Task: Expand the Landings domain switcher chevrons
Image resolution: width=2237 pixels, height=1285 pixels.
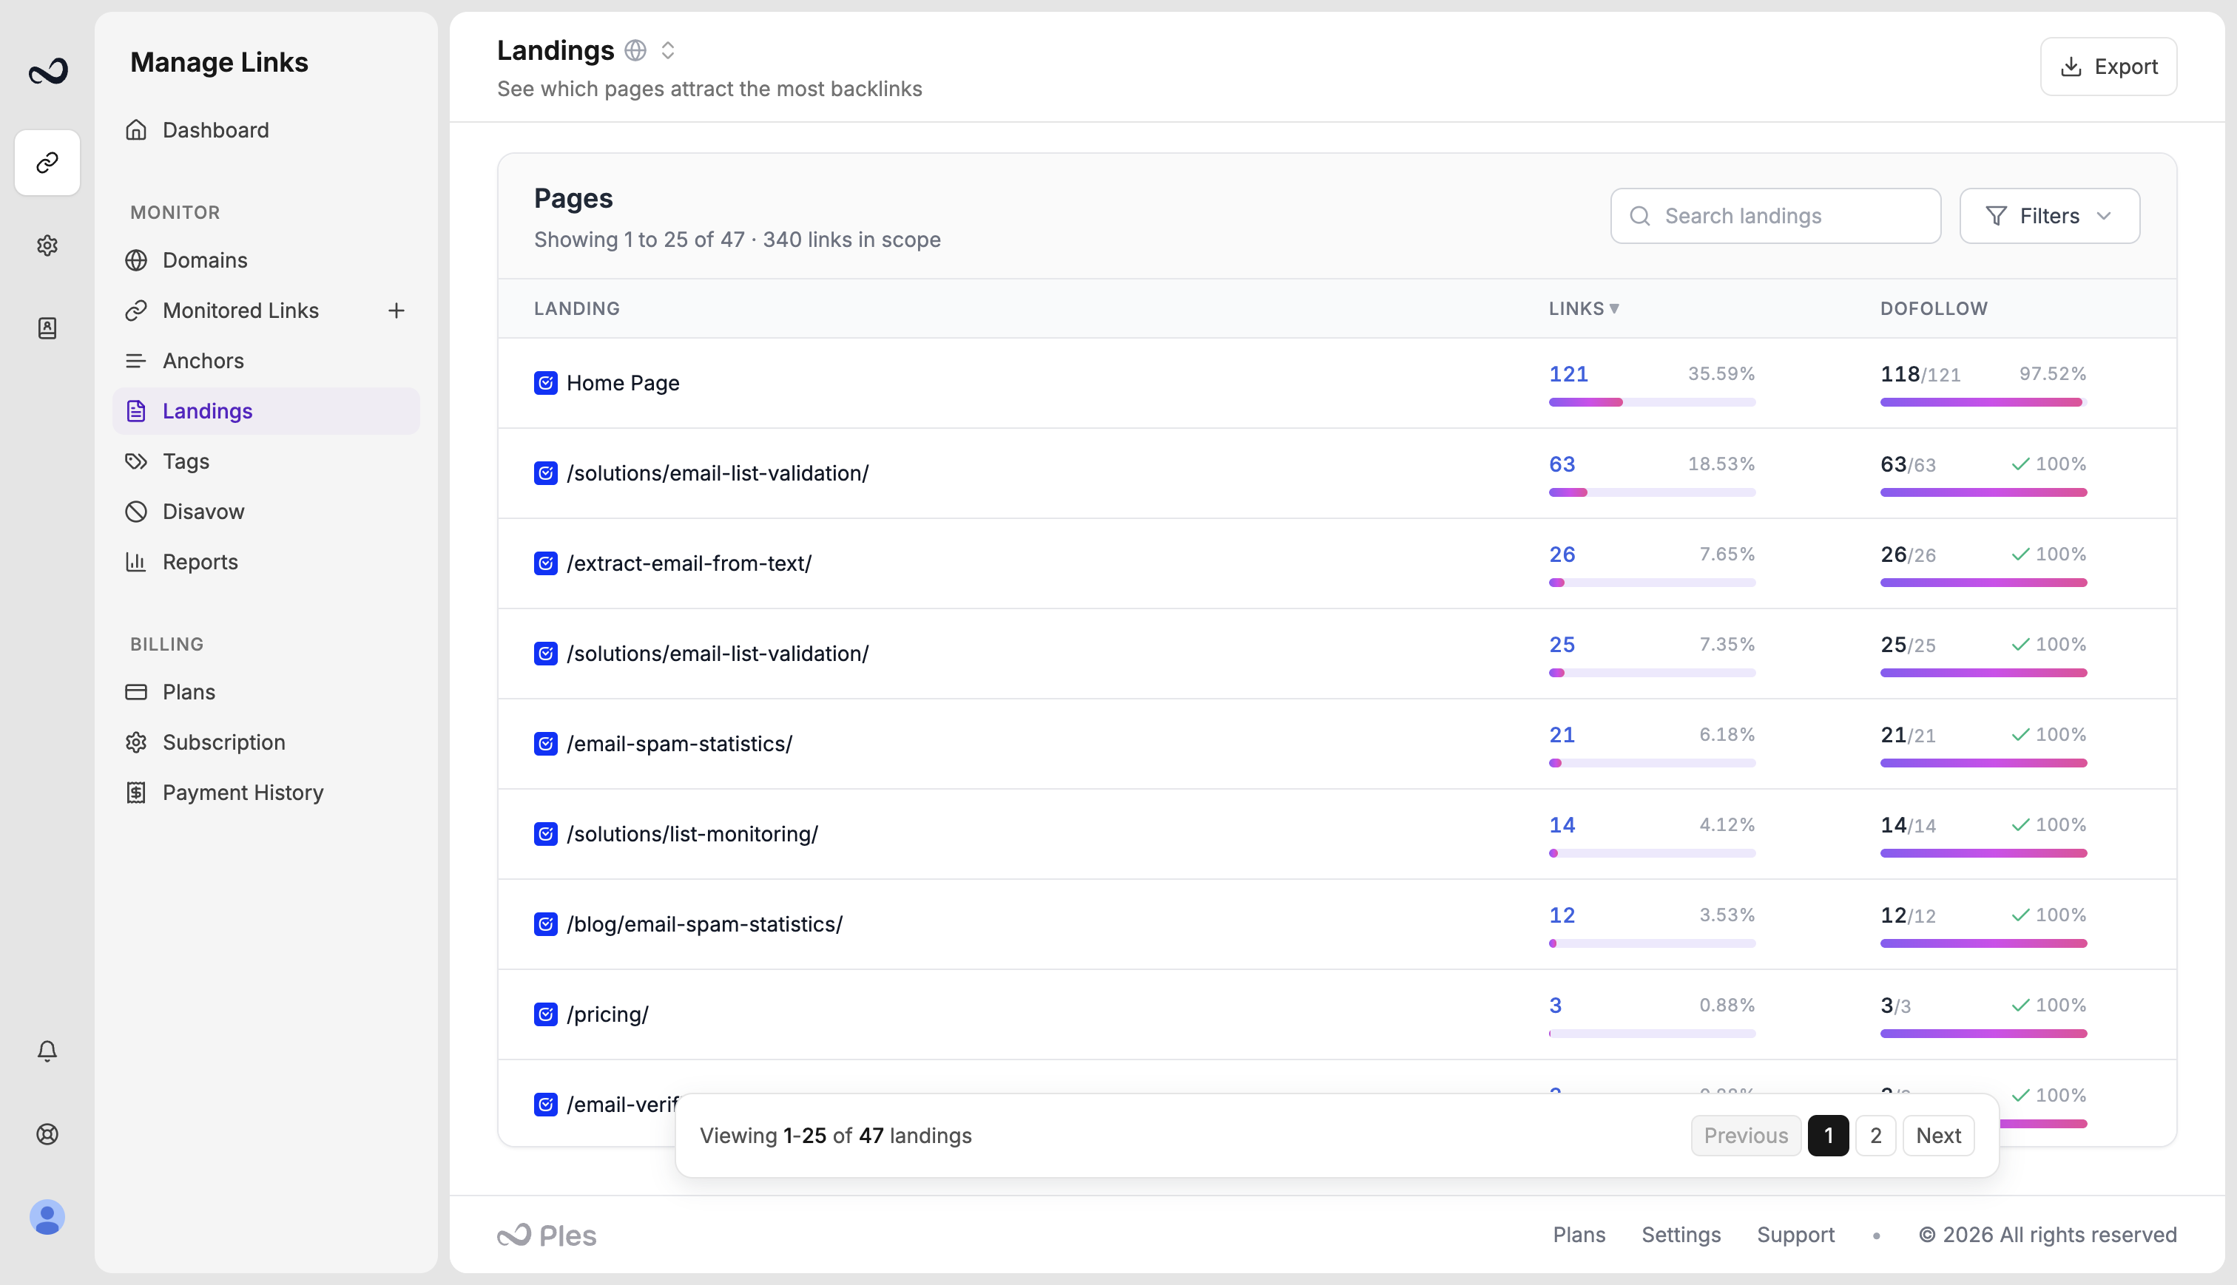Action: click(668, 50)
